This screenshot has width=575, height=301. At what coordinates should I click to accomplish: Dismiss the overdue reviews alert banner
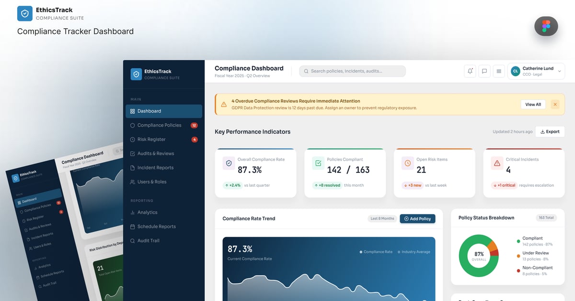click(555, 104)
